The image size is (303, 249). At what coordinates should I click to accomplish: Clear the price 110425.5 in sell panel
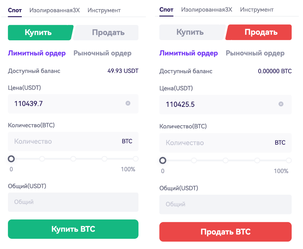pyautogui.click(x=281, y=104)
